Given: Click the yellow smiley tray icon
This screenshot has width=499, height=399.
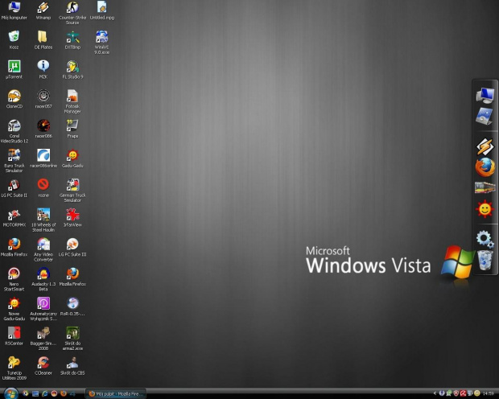Looking at the screenshot, I should (x=477, y=393).
